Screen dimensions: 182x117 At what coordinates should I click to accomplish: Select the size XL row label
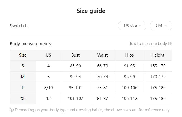pyautogui.click(x=23, y=99)
